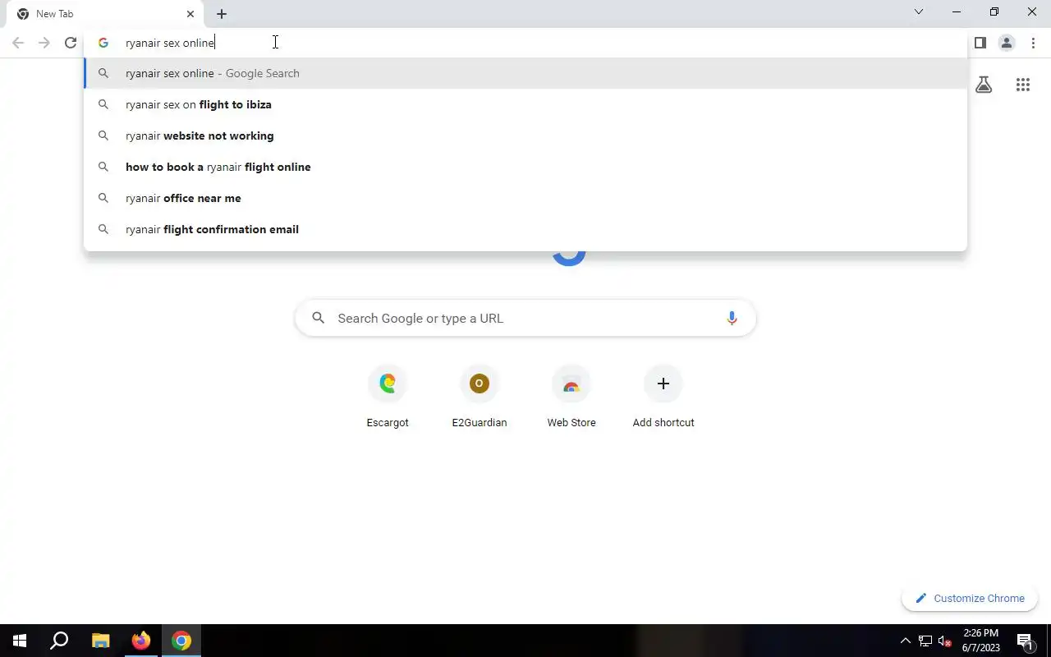Open the Google apps grid
Viewport: 1051px width, 657px height.
pyautogui.click(x=1023, y=85)
